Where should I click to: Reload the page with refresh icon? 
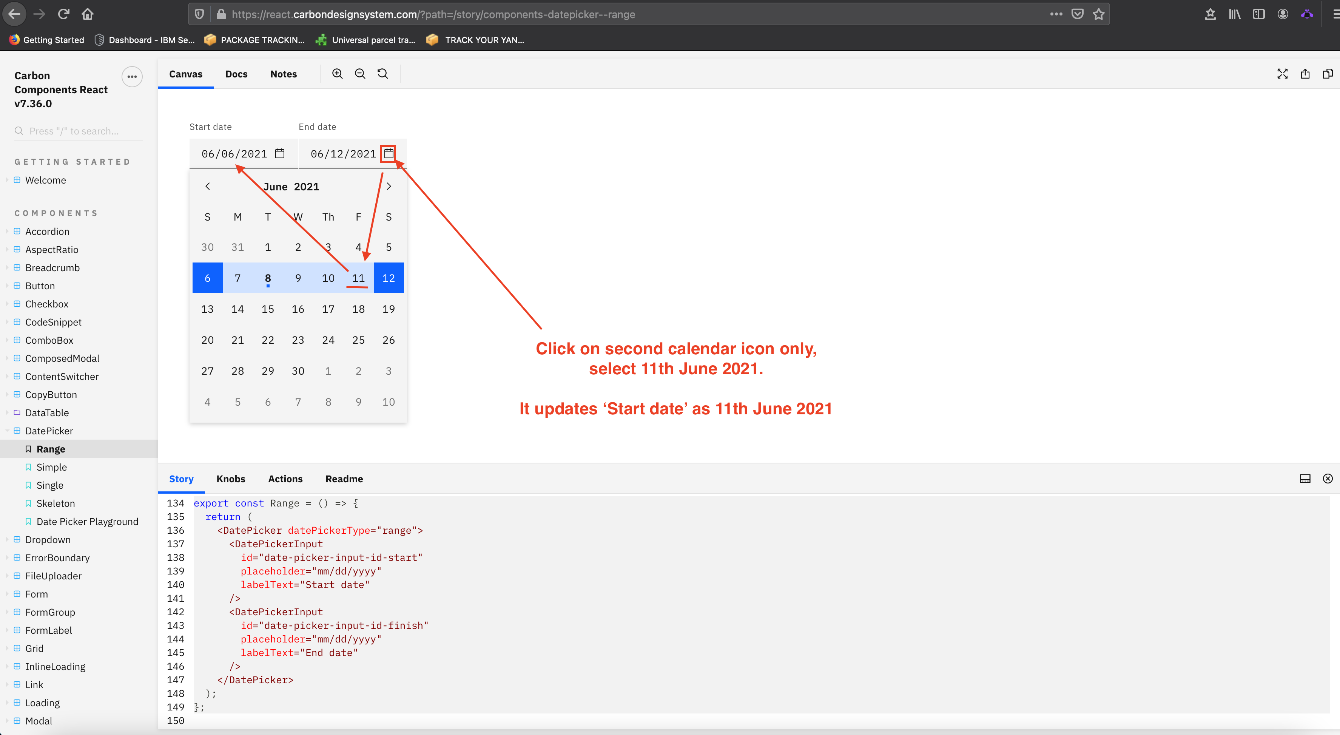pos(63,14)
